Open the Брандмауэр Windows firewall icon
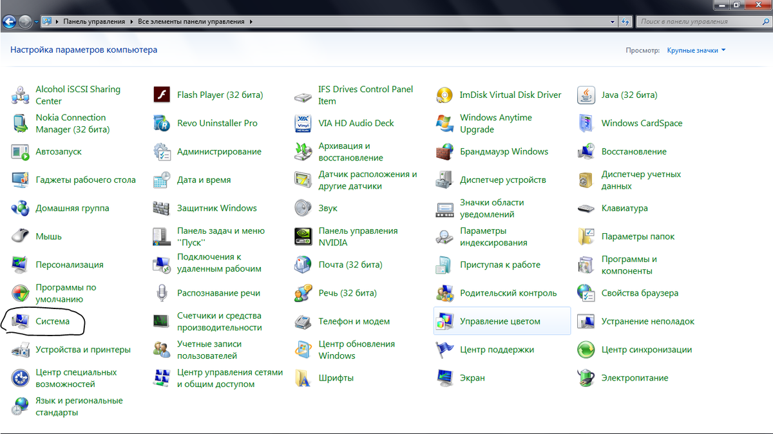The height and width of the screenshot is (434, 773). click(x=444, y=151)
